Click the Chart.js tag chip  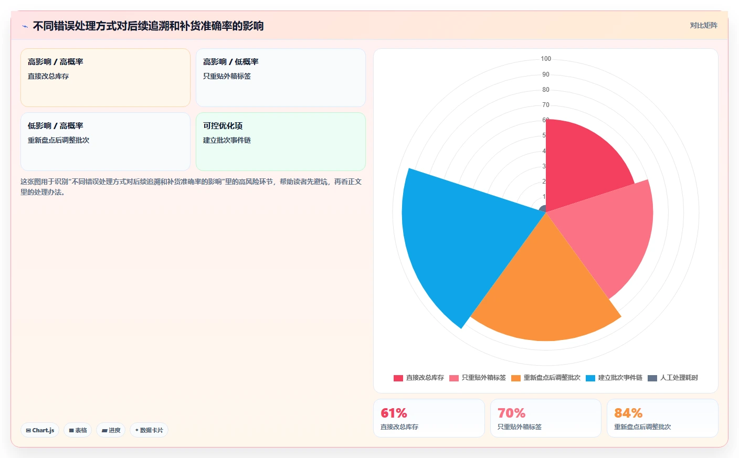click(x=40, y=430)
